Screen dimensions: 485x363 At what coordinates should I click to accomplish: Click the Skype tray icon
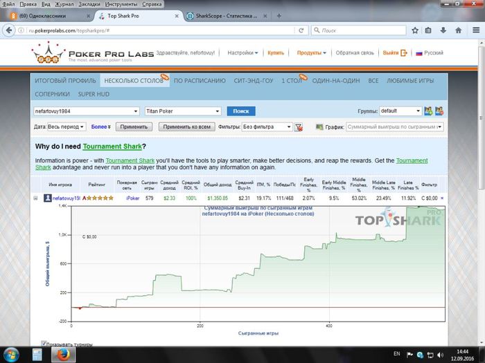pos(420,355)
